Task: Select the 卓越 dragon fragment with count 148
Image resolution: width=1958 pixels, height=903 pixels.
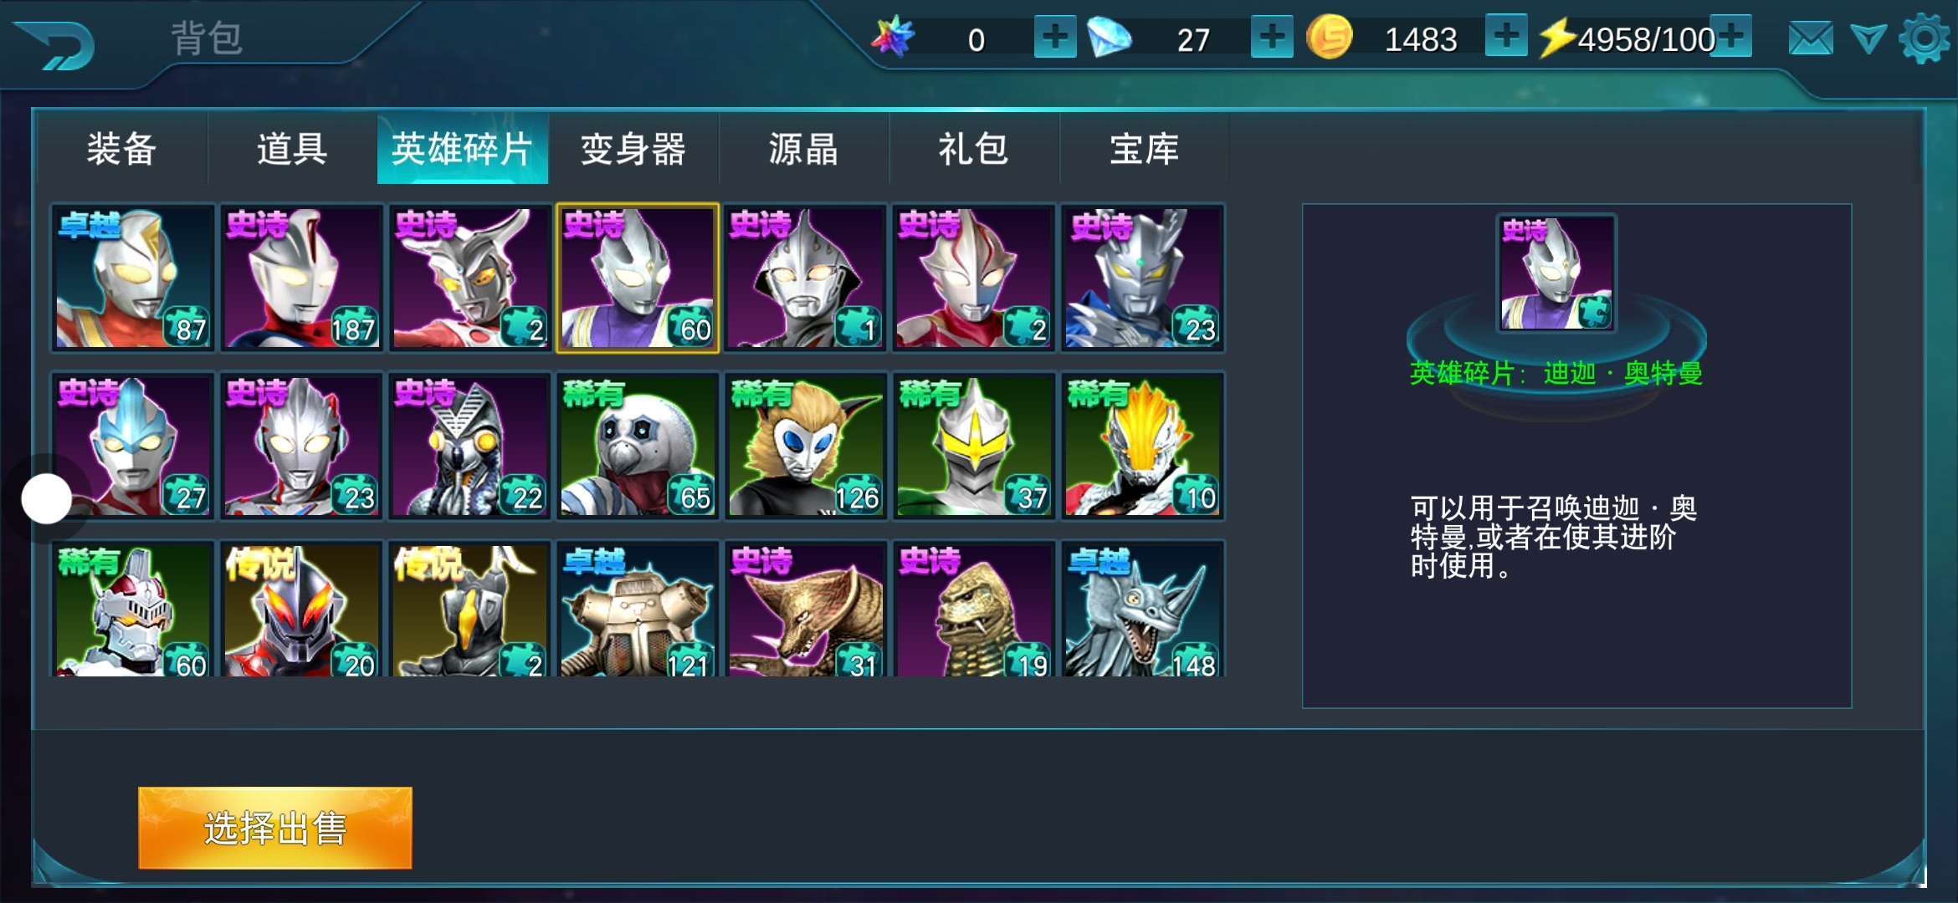Action: [x=1143, y=610]
